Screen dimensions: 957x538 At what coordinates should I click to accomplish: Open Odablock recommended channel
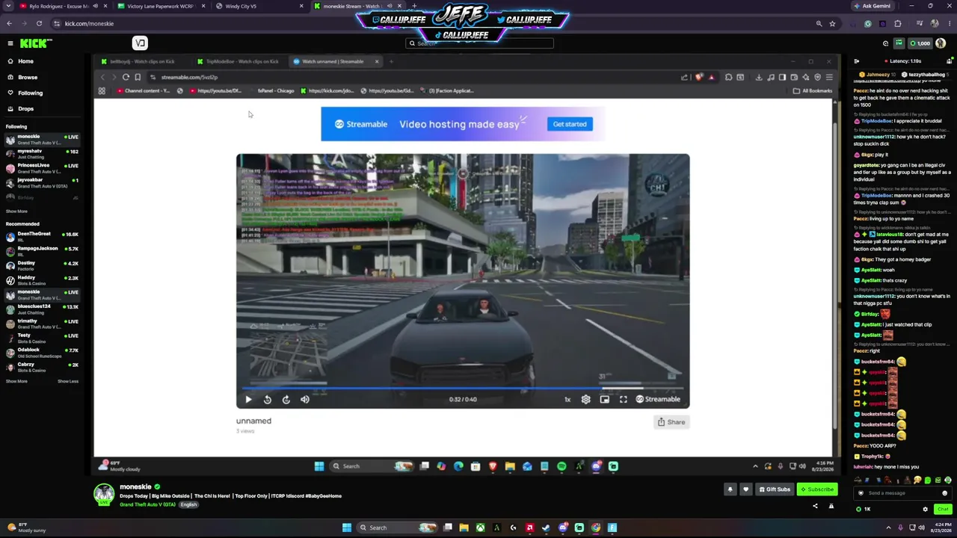(x=42, y=353)
